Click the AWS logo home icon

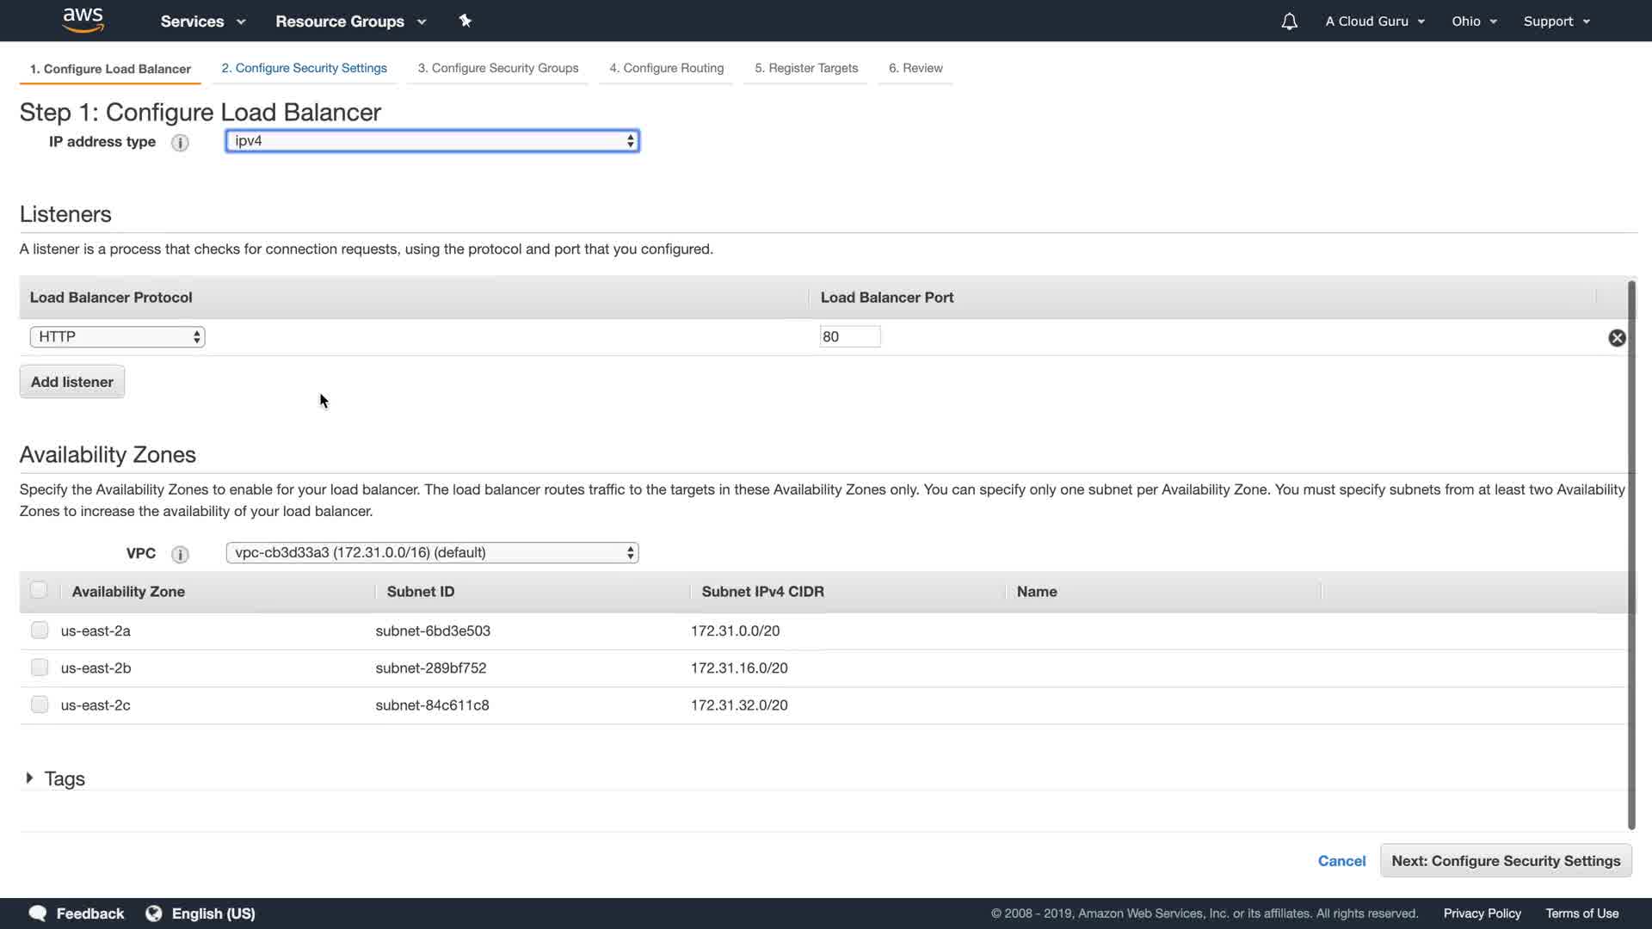(x=83, y=21)
